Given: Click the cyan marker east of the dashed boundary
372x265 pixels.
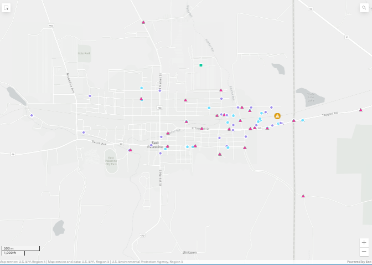Looking at the screenshot, I should (302, 120).
